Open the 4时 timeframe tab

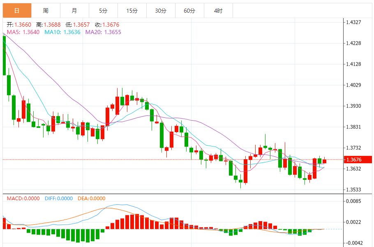(218, 11)
